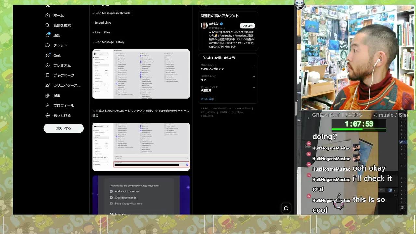This screenshot has width=416, height=234.
Task: Open more options for #LINEマンガガチャ trend
Action: [254, 66]
